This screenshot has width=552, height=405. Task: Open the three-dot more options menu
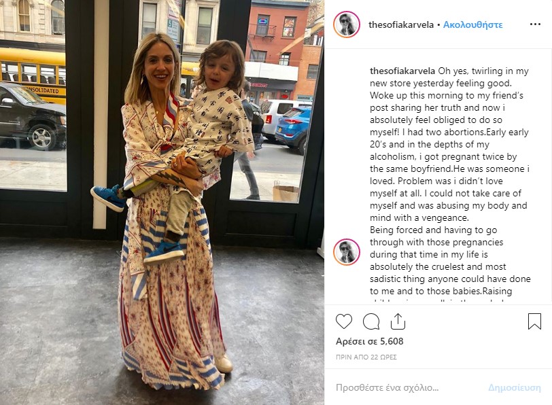click(x=535, y=24)
